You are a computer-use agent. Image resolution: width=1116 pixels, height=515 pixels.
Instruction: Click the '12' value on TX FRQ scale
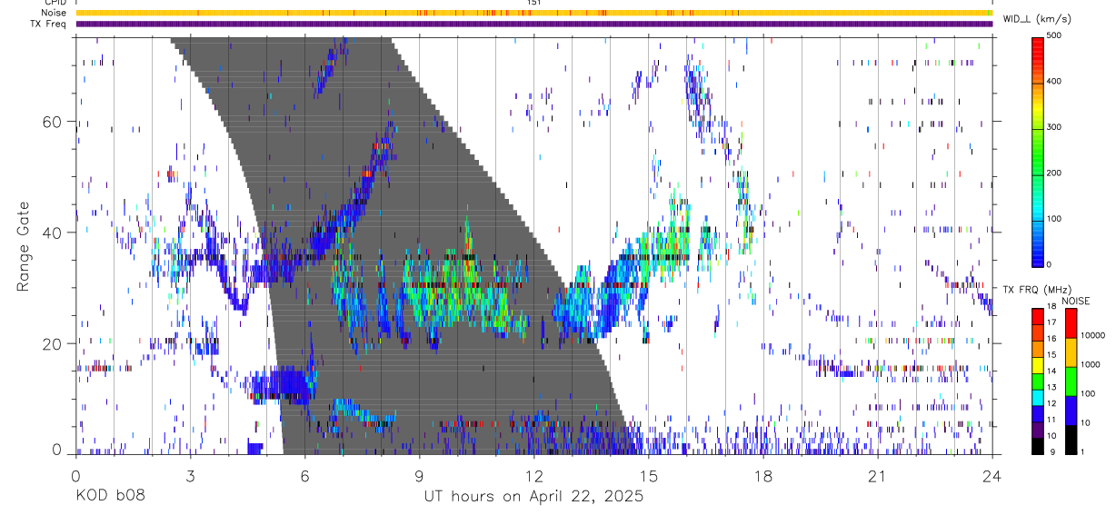point(1052,403)
